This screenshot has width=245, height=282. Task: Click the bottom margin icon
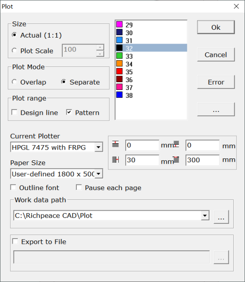pyautogui.click(x=176, y=144)
